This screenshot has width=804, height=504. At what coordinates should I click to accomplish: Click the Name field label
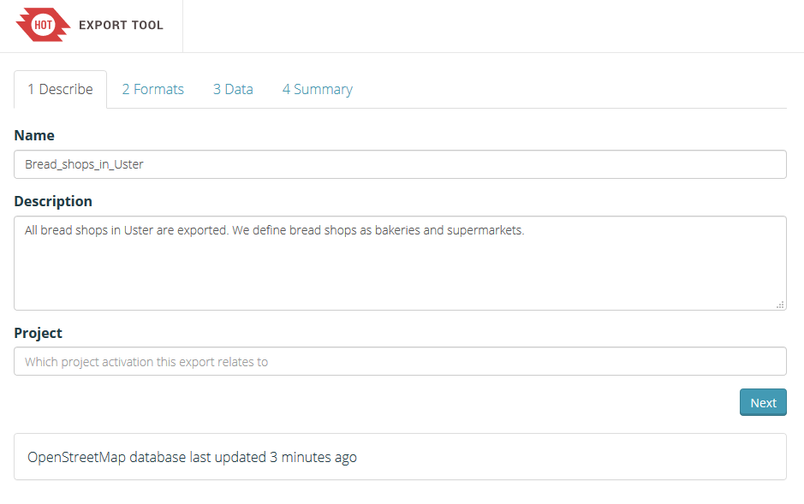tap(34, 135)
